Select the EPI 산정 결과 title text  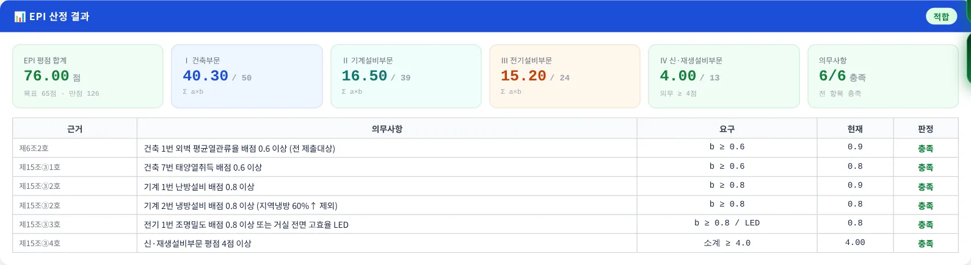pyautogui.click(x=59, y=16)
